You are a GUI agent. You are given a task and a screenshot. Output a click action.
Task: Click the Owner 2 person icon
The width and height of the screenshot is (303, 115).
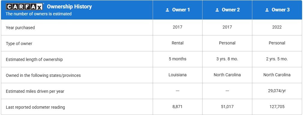pyautogui.click(x=217, y=10)
